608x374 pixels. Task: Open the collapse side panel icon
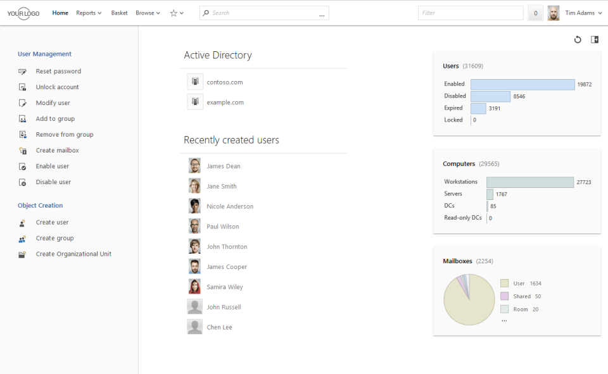594,39
